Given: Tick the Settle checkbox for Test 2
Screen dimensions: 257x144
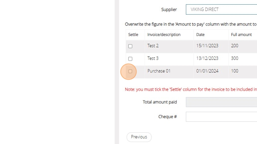Looking at the screenshot, I should point(130,46).
